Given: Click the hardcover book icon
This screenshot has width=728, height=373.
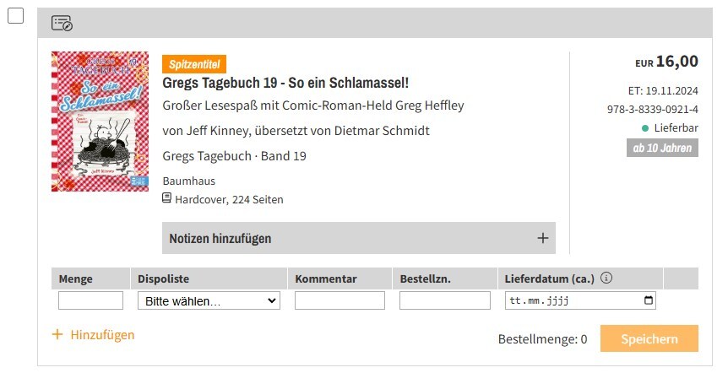Looking at the screenshot, I should coord(166,198).
